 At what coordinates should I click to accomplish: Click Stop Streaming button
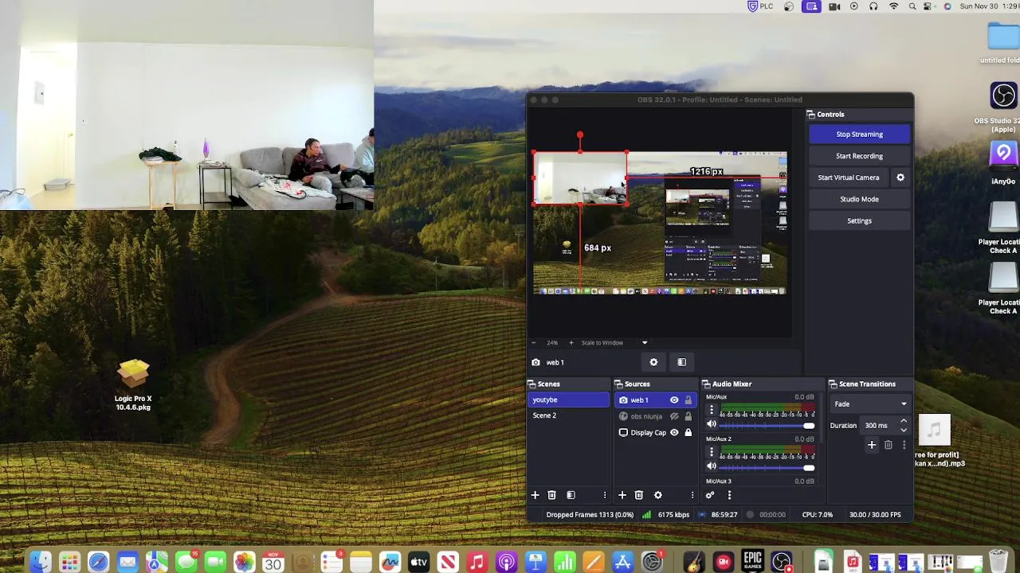coord(859,134)
